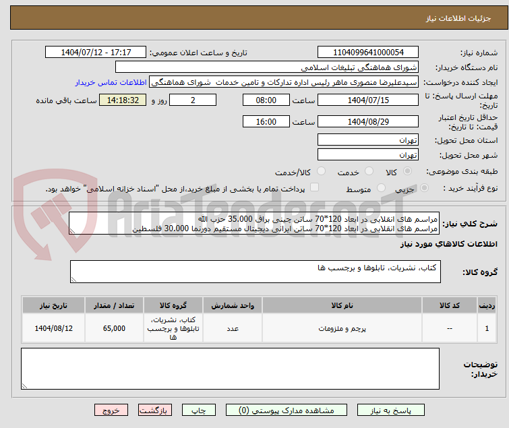Click the response deadline date 1404/07/15
This screenshot has width=509, height=428.
point(368,100)
